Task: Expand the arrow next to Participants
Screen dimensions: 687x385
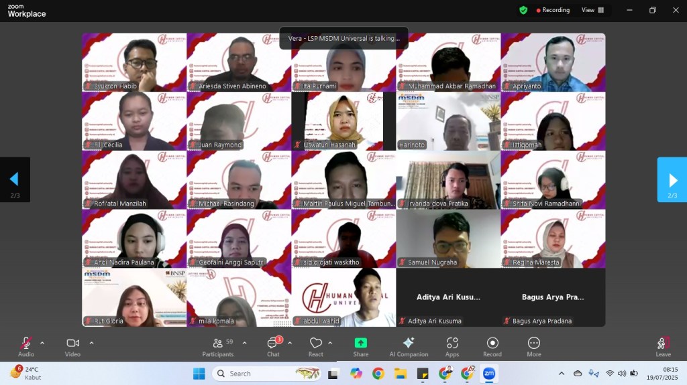Action: pyautogui.click(x=244, y=343)
